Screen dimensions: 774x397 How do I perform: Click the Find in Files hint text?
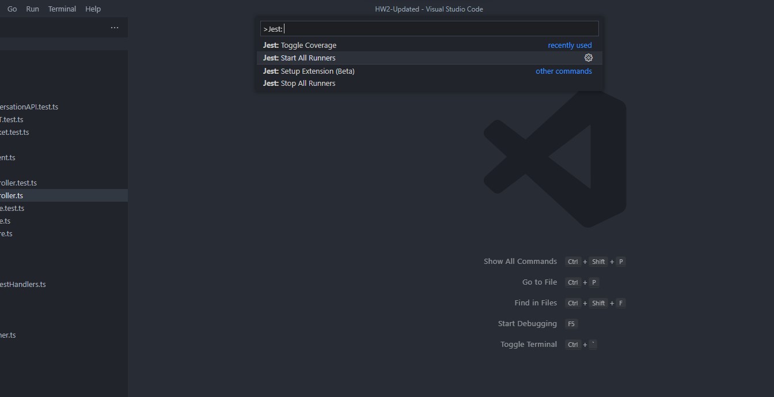[x=536, y=303]
